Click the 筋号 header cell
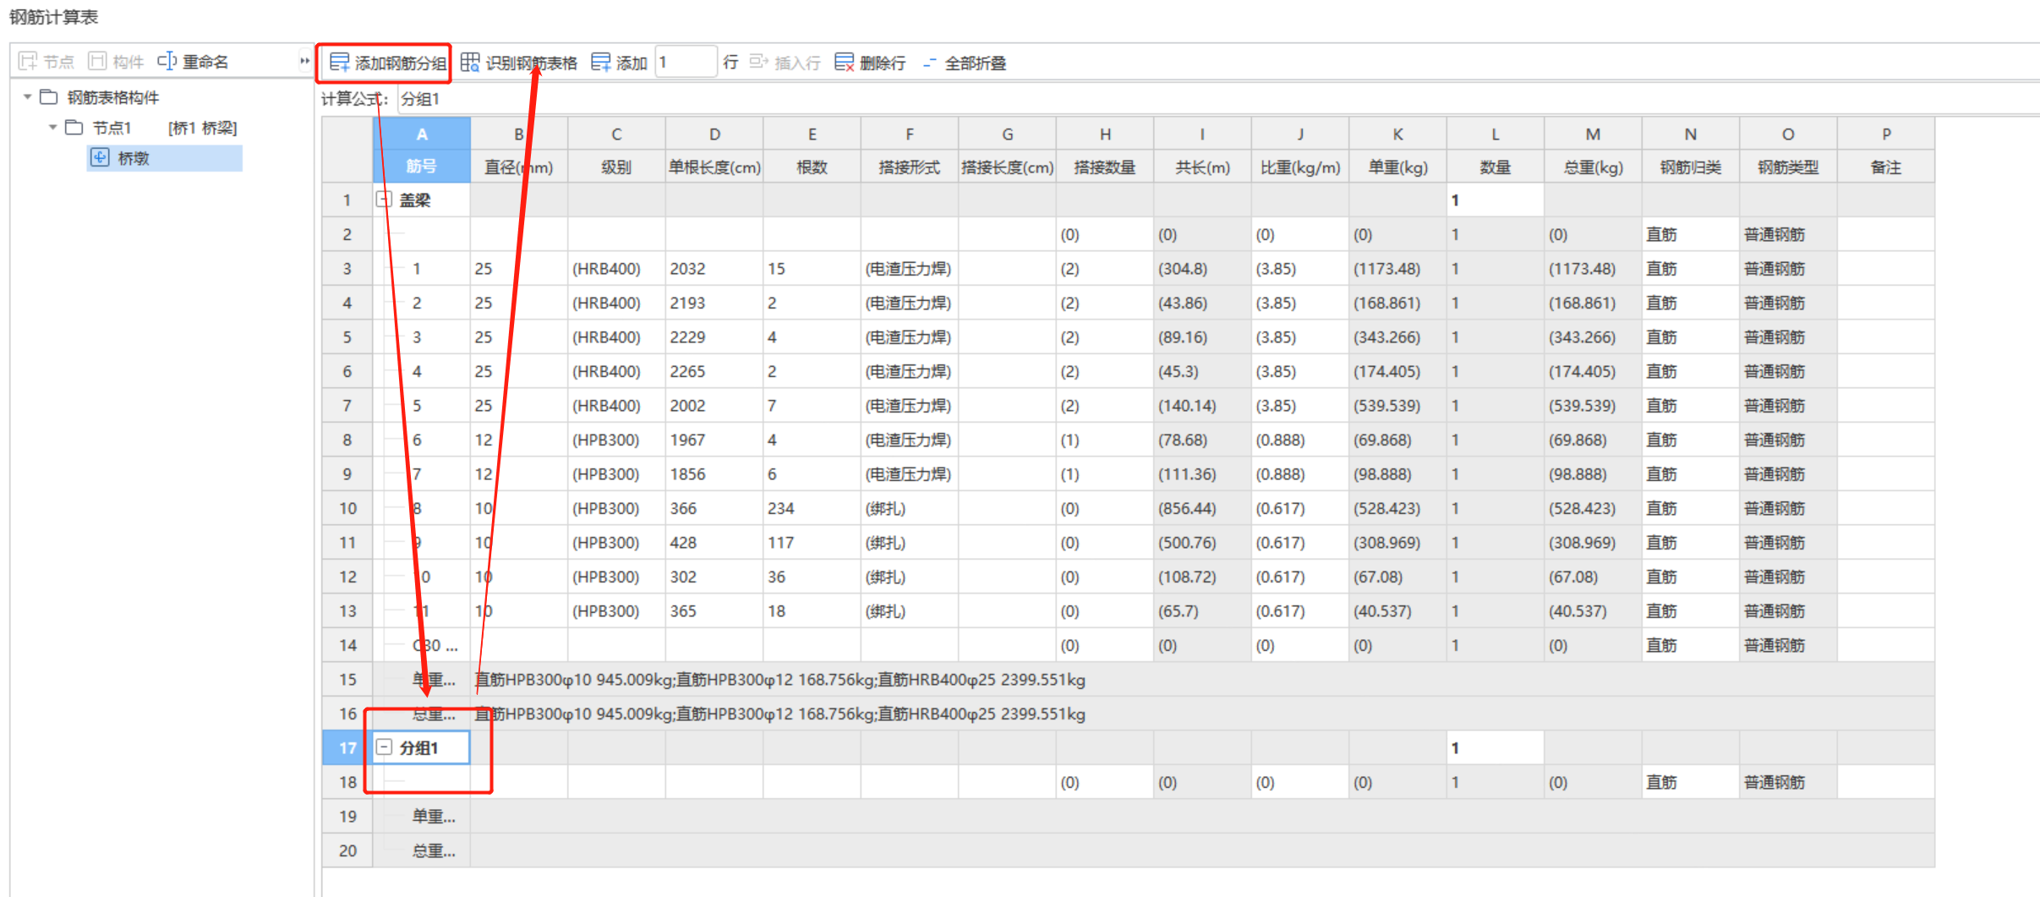 421,167
